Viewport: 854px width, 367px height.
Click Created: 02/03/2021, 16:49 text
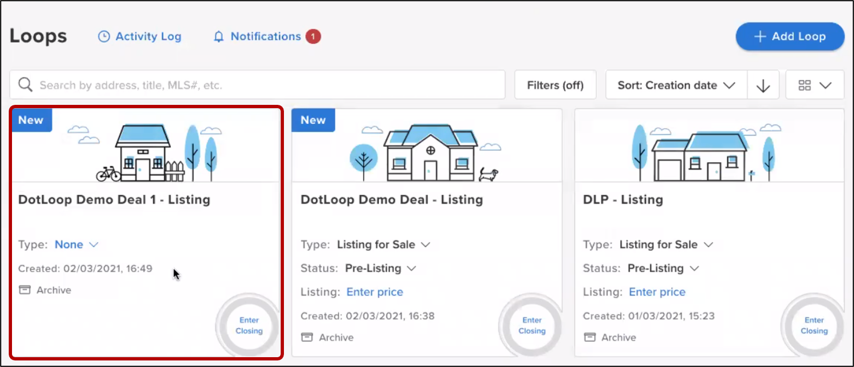(85, 268)
